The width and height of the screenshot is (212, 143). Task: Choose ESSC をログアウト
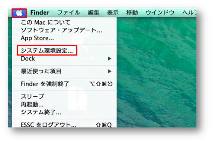64,125
